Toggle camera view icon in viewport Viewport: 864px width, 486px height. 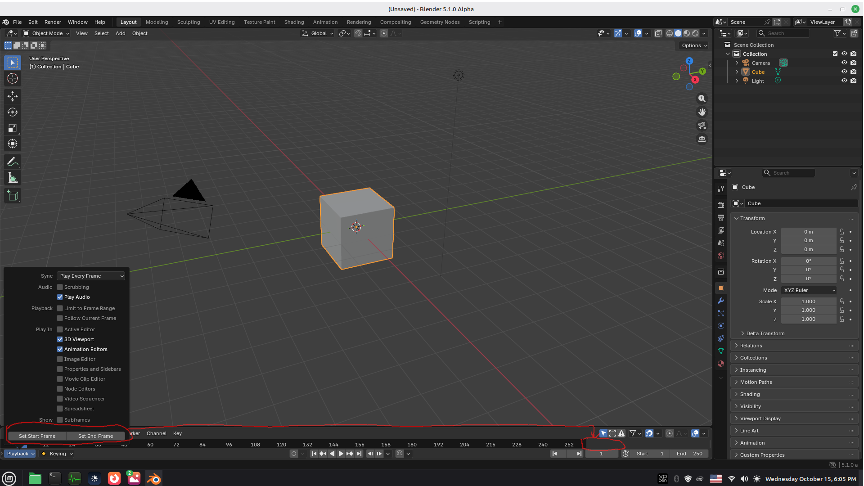coord(702,126)
